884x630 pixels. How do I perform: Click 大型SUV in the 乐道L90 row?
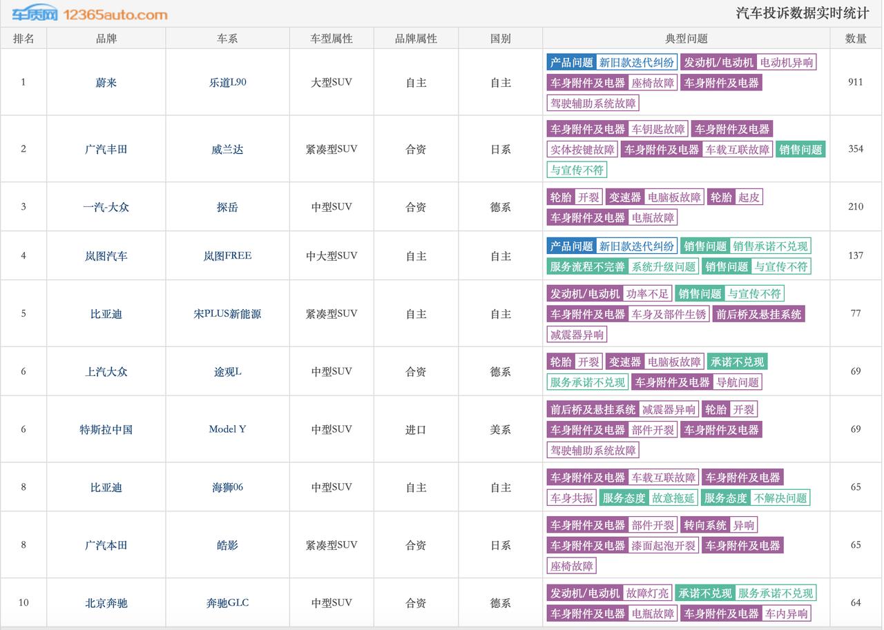point(331,82)
